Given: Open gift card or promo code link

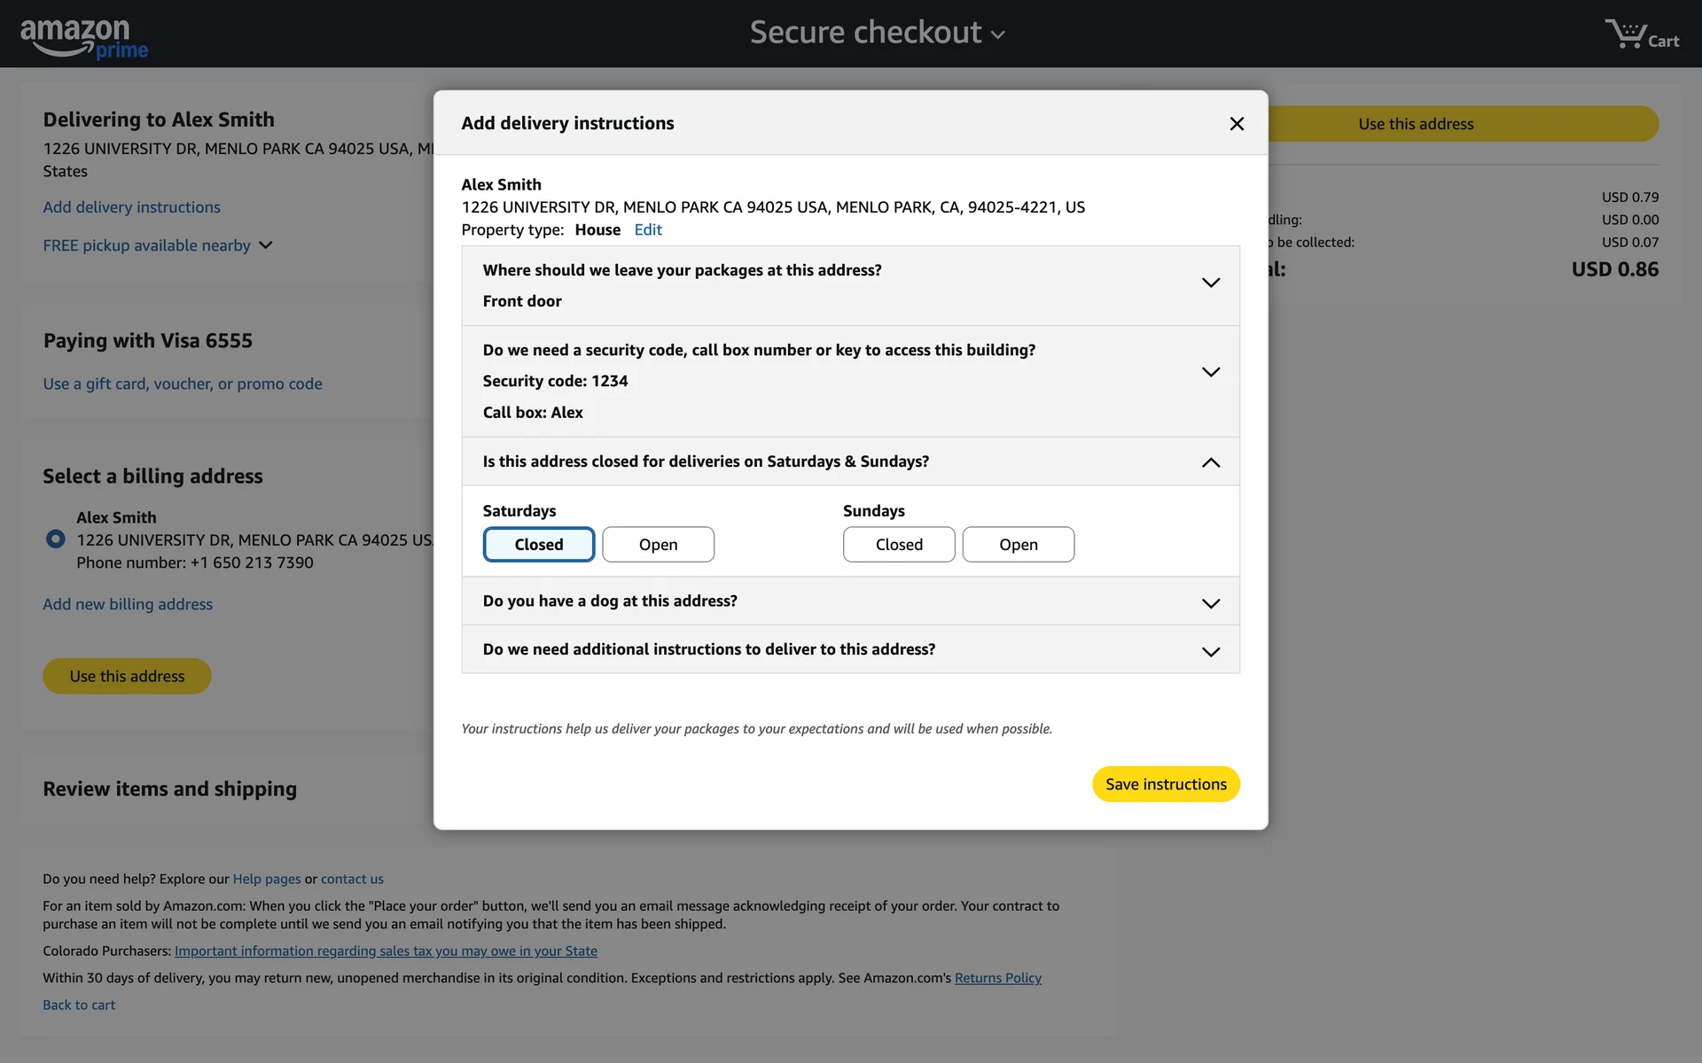Looking at the screenshot, I should 183,384.
